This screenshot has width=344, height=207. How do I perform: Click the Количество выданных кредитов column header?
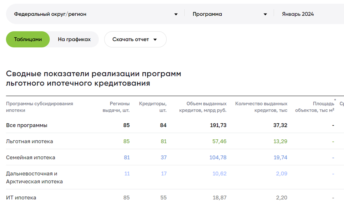point(261,107)
